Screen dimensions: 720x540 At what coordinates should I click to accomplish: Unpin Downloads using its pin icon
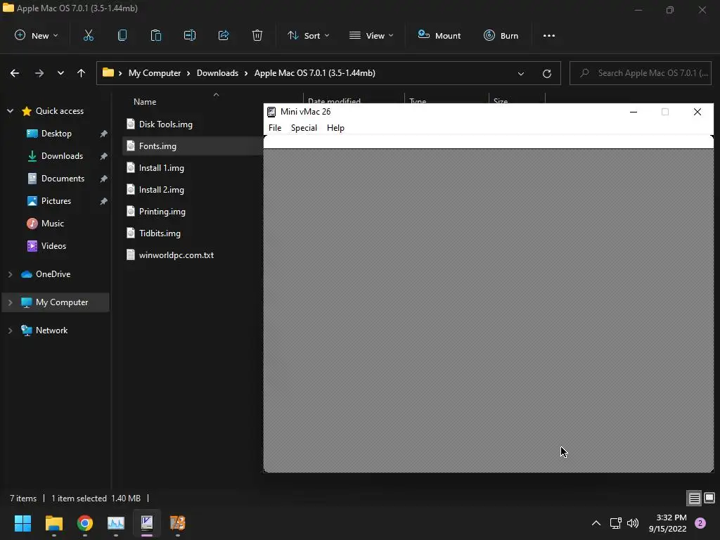[x=104, y=156]
